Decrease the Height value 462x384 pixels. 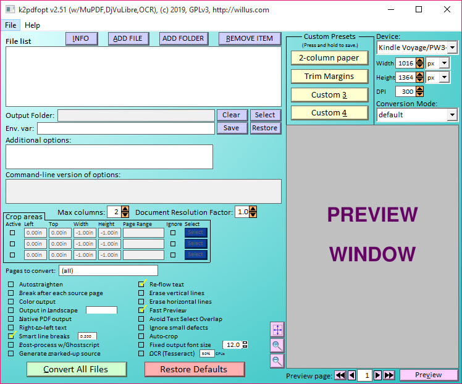[420, 80]
